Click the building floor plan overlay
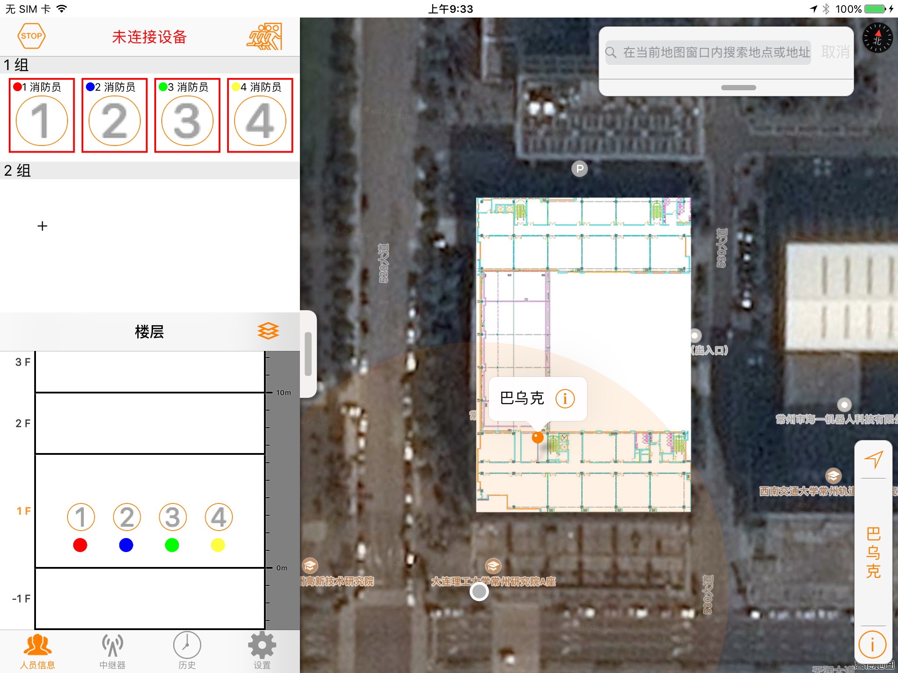The width and height of the screenshot is (898, 673). [x=584, y=355]
